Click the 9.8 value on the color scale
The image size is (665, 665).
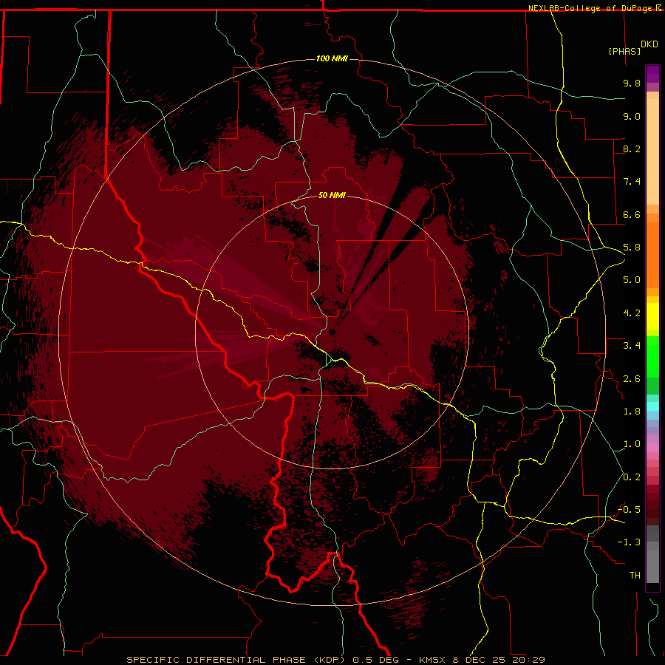pyautogui.click(x=632, y=83)
